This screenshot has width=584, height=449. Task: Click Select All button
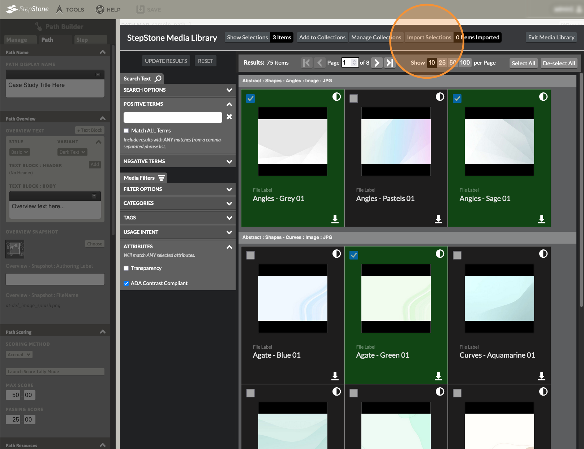[523, 63]
